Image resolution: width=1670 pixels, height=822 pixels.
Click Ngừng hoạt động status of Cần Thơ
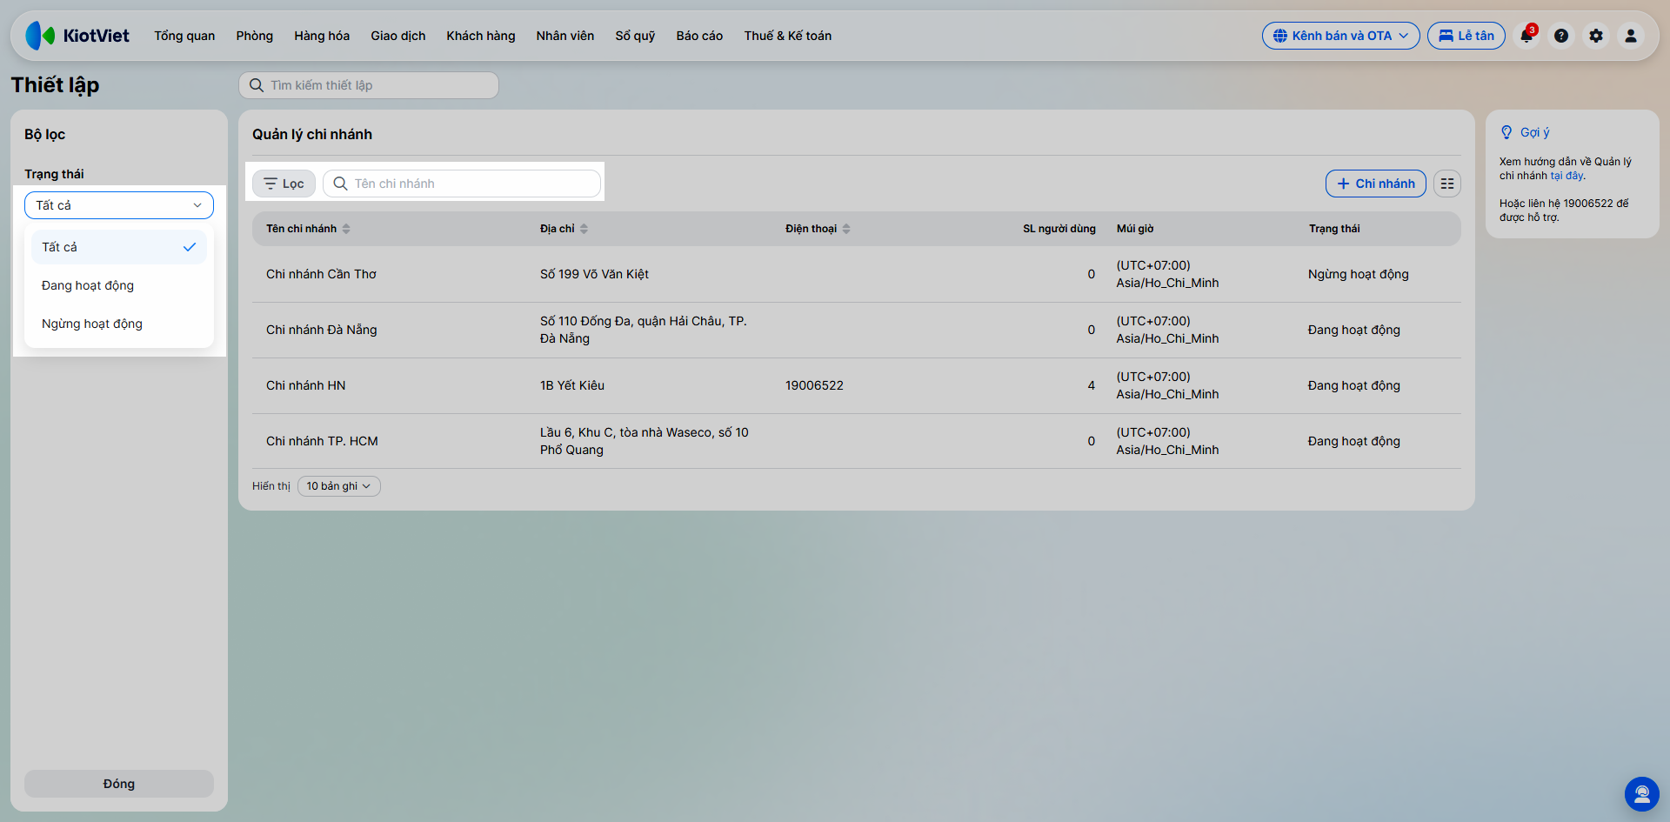pos(1359,274)
